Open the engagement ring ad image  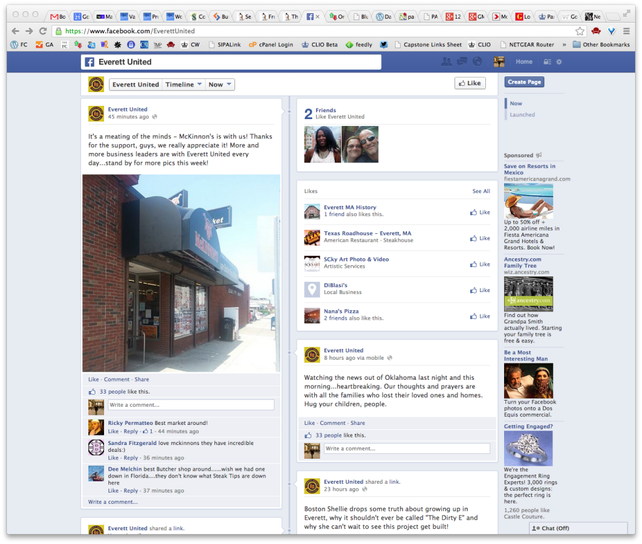(528, 448)
